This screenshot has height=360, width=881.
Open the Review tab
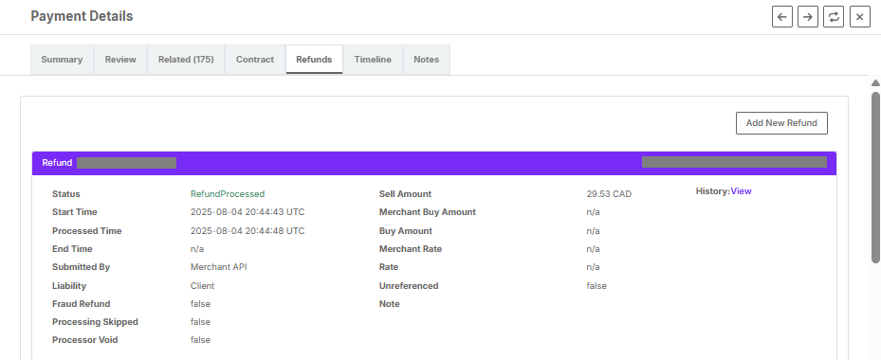[x=120, y=60]
